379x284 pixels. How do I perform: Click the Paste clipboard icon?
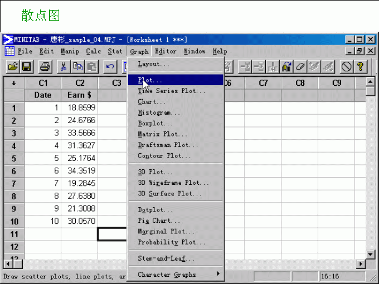[91, 67]
